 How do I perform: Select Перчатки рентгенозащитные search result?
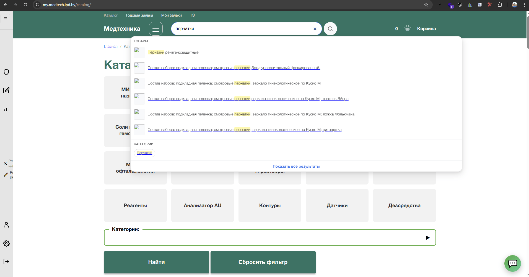(173, 52)
